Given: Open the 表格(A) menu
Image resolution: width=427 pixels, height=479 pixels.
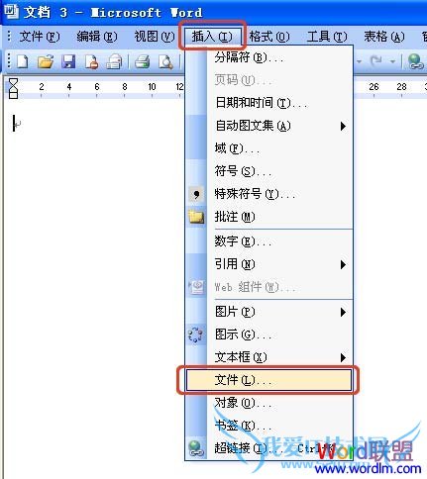Looking at the screenshot, I should pos(384,37).
